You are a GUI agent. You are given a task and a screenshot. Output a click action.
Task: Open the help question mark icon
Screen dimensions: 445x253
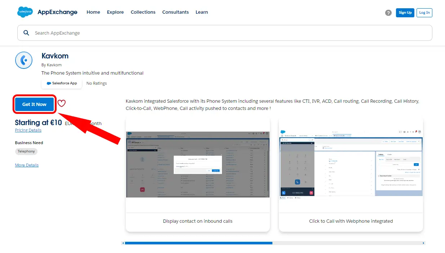point(388,13)
